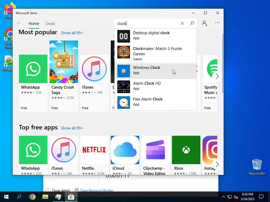The image size is (270, 202).
Task: Click Microsoft Store taskbar icon
Action: (71, 197)
